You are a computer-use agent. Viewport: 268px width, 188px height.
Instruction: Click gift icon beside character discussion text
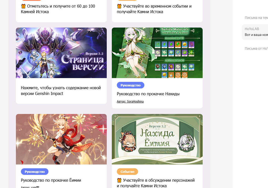pyautogui.click(x=119, y=180)
